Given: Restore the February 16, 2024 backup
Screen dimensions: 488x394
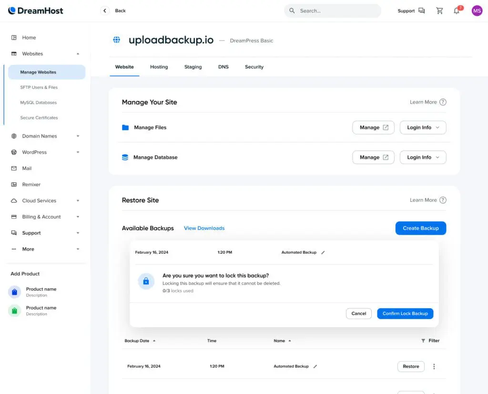Looking at the screenshot, I should click(411, 367).
